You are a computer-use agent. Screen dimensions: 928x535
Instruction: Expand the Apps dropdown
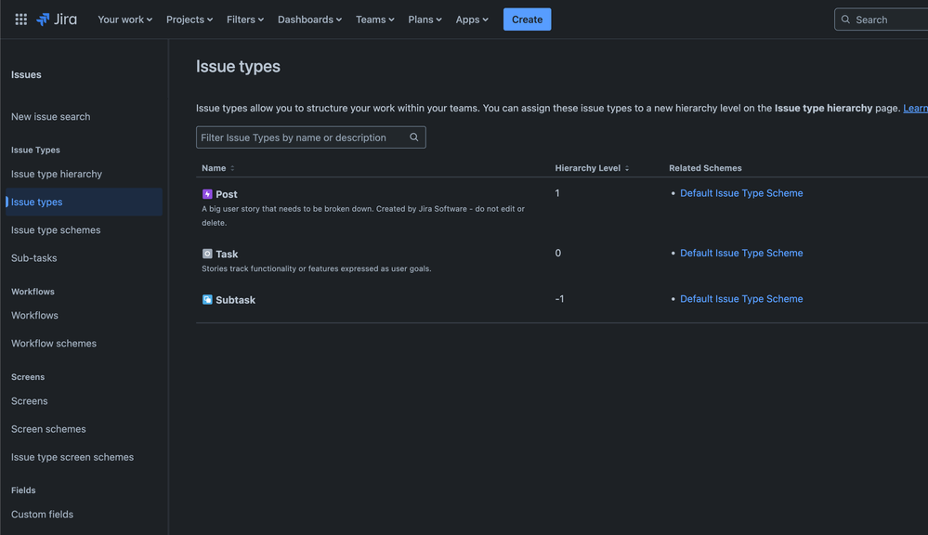472,19
